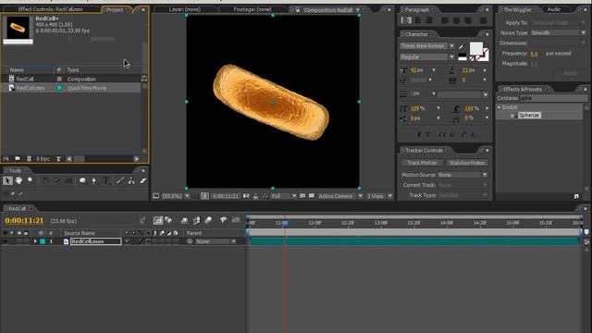Select the Selection arrow tool
592x333 pixels.
[7, 181]
